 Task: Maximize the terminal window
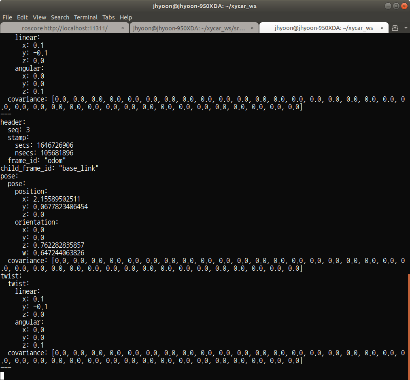[396, 6]
